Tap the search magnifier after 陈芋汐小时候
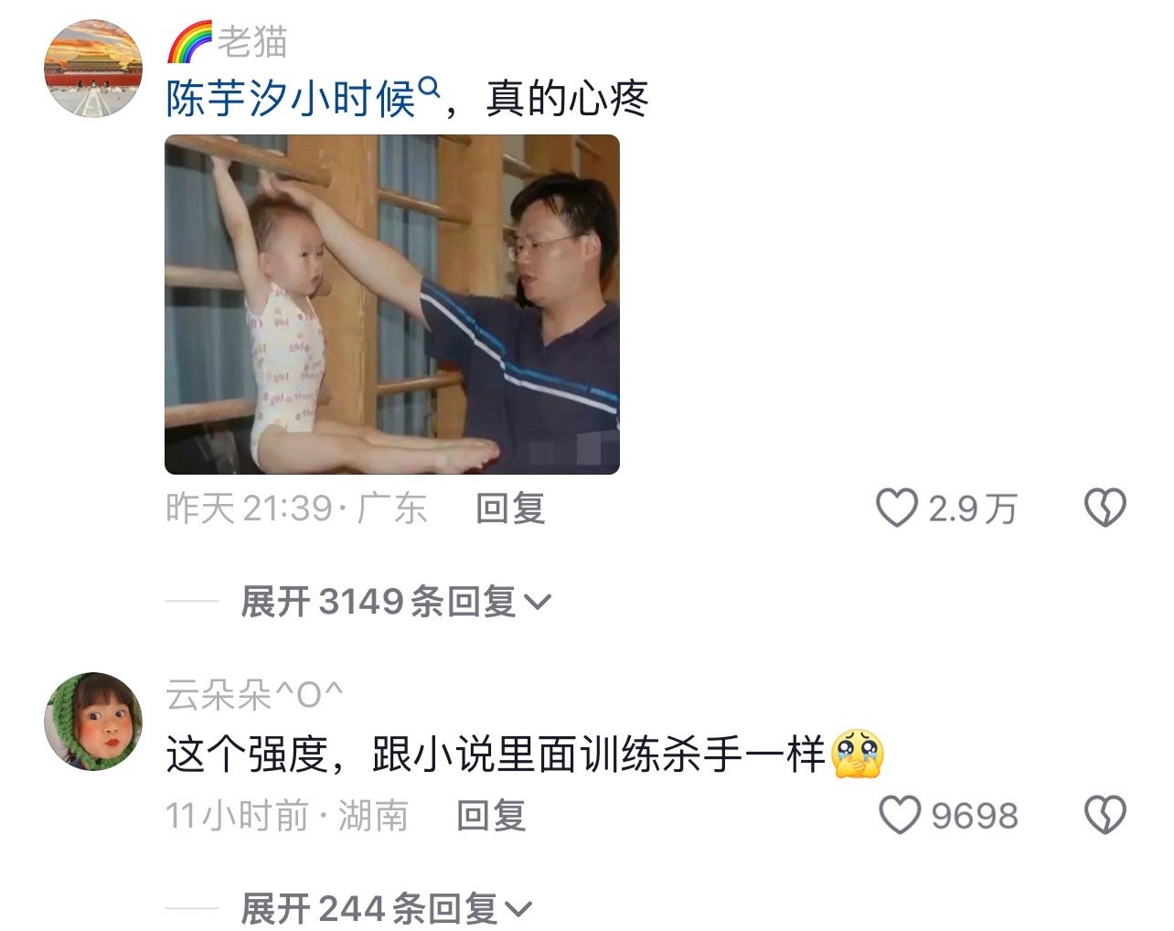Viewport: 1174px width, 931px height. [x=429, y=89]
